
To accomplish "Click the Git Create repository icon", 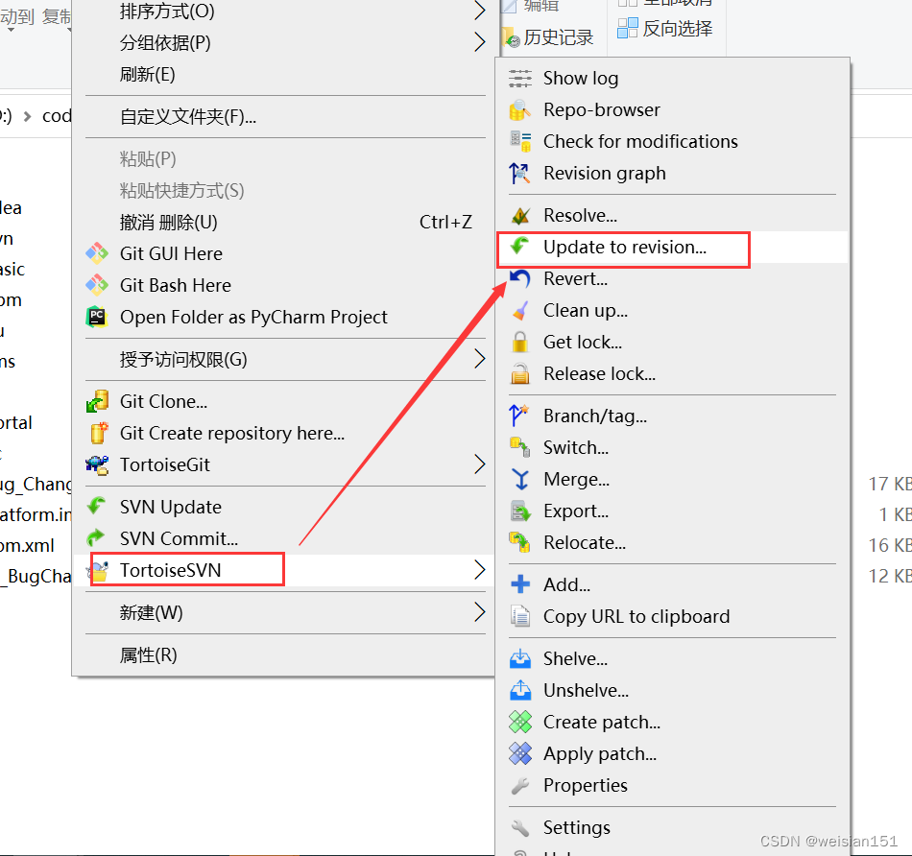I will click(x=98, y=433).
